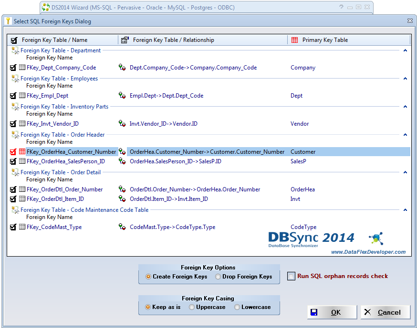The width and height of the screenshot is (417, 328).
Task: Collapse the Department foreign key group
Action: pyautogui.click(x=405, y=50)
